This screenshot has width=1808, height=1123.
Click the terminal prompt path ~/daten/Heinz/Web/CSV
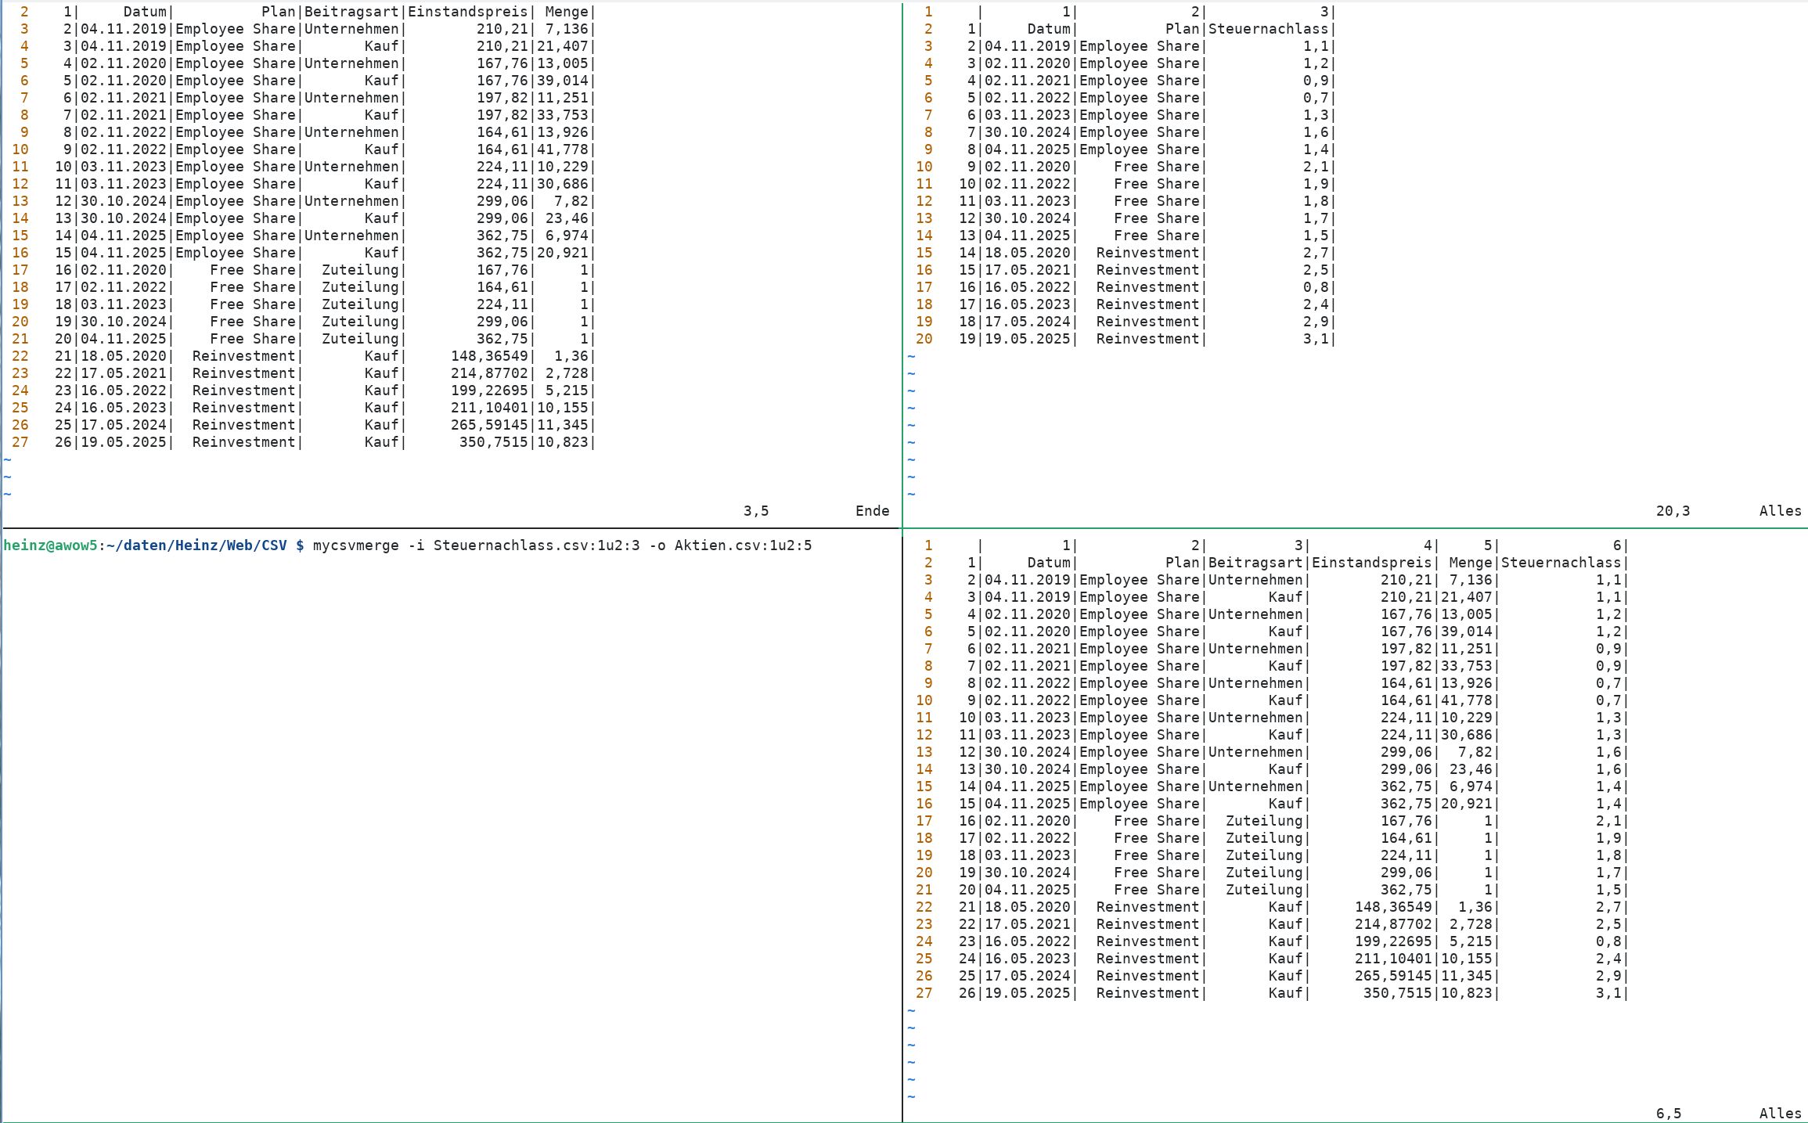pyautogui.click(x=196, y=545)
